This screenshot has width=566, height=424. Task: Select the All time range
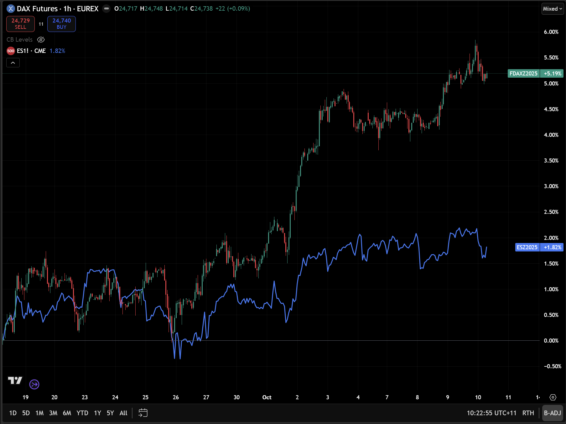pos(123,413)
